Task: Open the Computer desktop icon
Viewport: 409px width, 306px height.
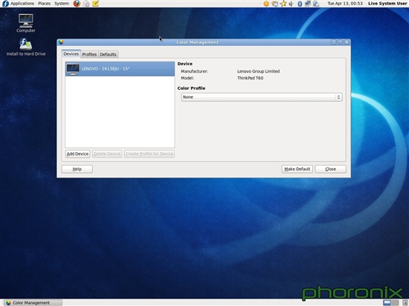Action: pyautogui.click(x=25, y=23)
